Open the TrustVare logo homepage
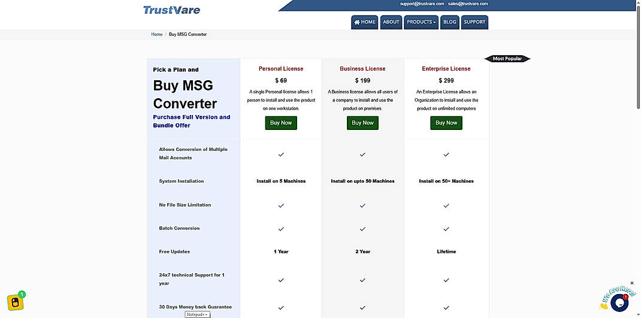Viewport: 641px width, 318px height. pyautogui.click(x=172, y=10)
